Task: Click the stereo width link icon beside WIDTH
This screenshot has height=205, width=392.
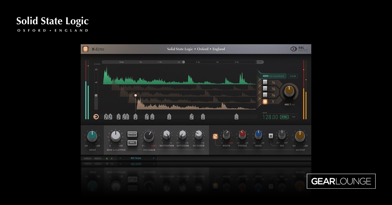Action: tap(215, 135)
